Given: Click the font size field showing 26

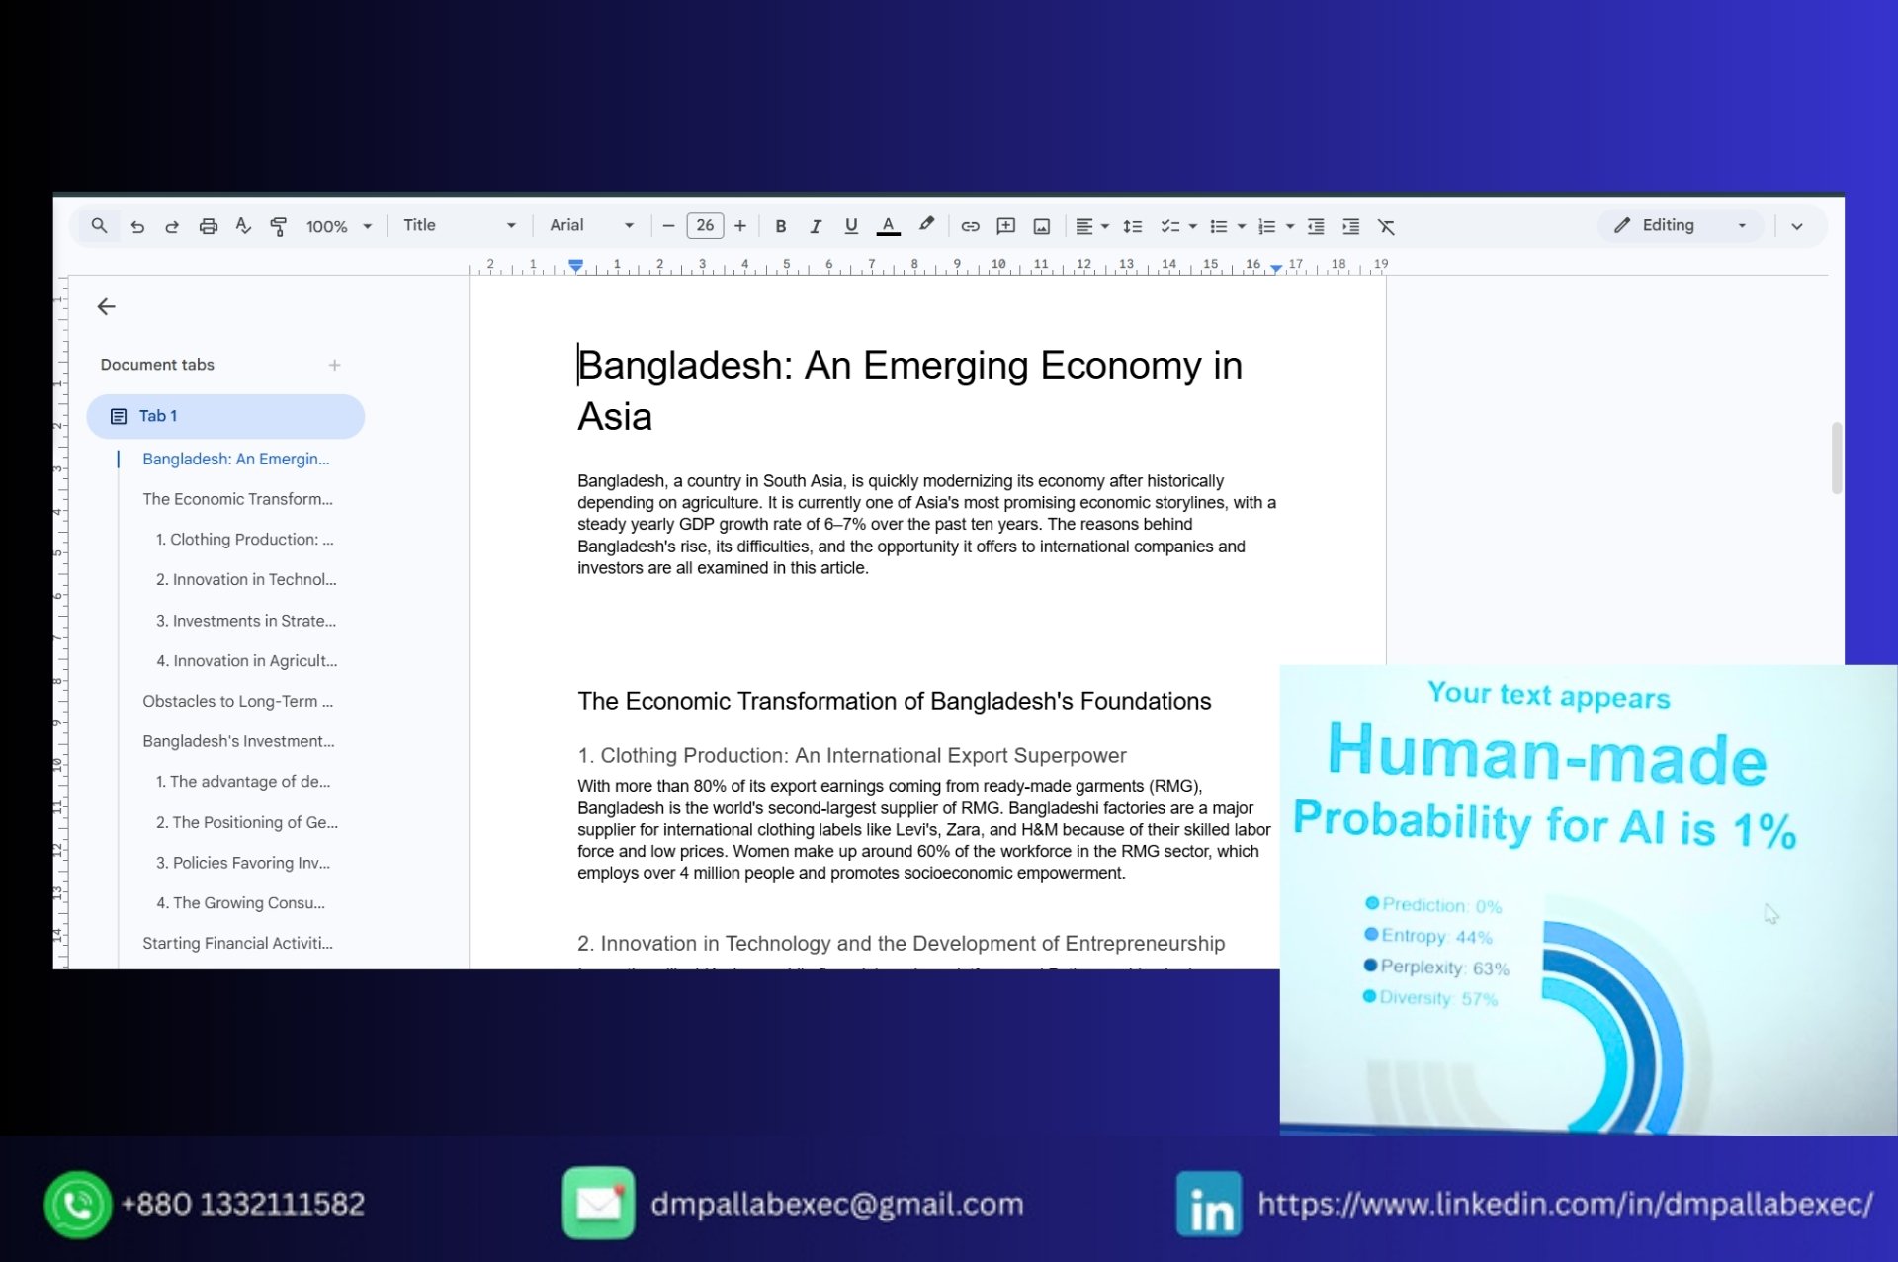Looking at the screenshot, I should pyautogui.click(x=704, y=225).
